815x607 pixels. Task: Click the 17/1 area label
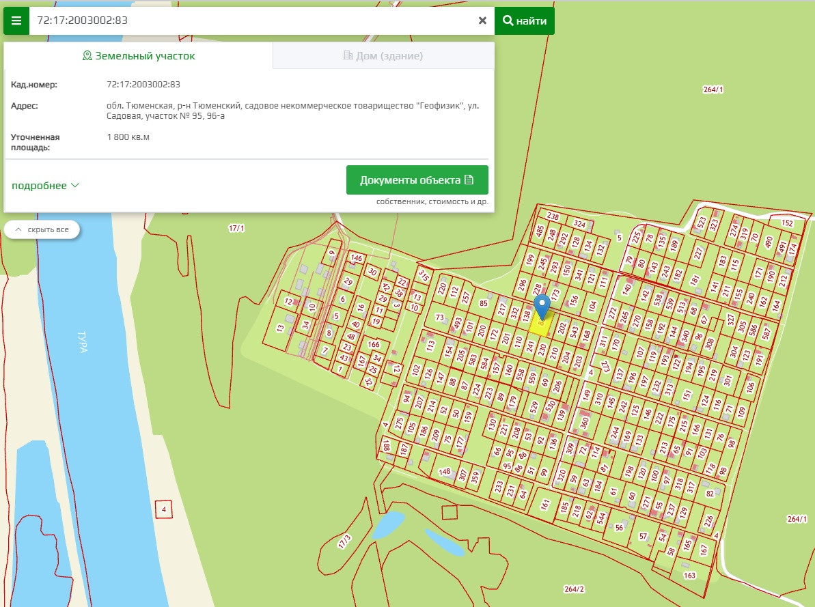pyautogui.click(x=236, y=228)
